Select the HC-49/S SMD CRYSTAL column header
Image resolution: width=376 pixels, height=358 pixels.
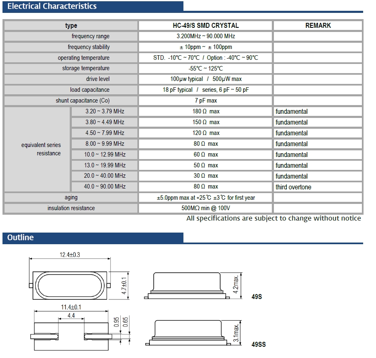pos(205,25)
